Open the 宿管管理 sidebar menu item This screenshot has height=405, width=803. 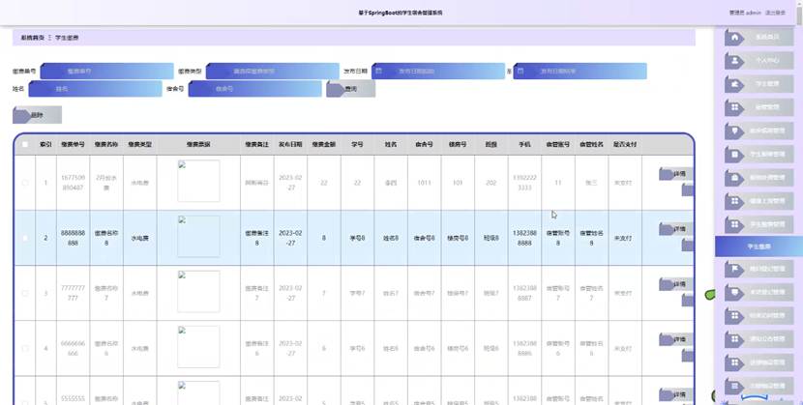click(x=758, y=107)
